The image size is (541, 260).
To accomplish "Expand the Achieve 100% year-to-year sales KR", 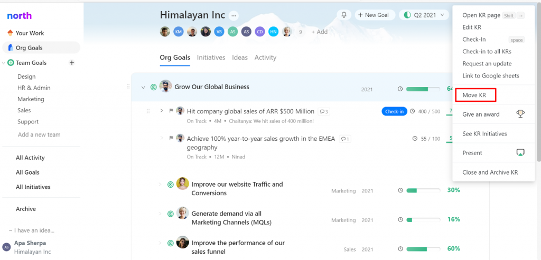I will point(162,138).
